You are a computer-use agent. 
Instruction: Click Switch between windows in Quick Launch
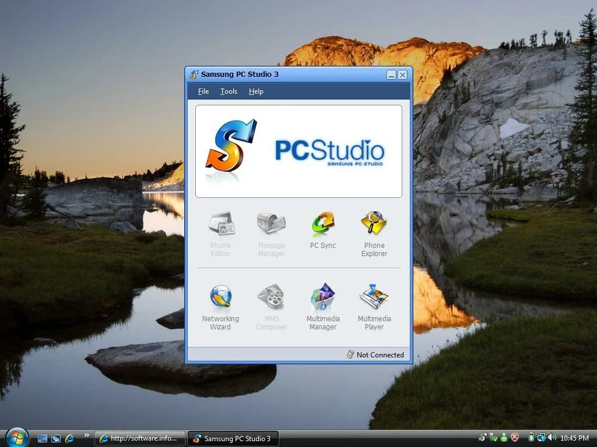56,438
